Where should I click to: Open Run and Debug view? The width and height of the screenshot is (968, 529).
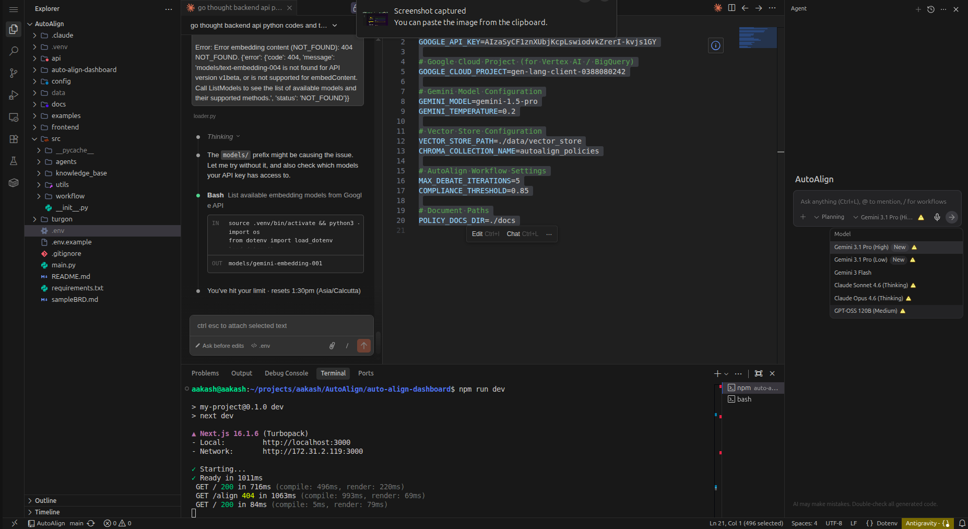(x=14, y=95)
